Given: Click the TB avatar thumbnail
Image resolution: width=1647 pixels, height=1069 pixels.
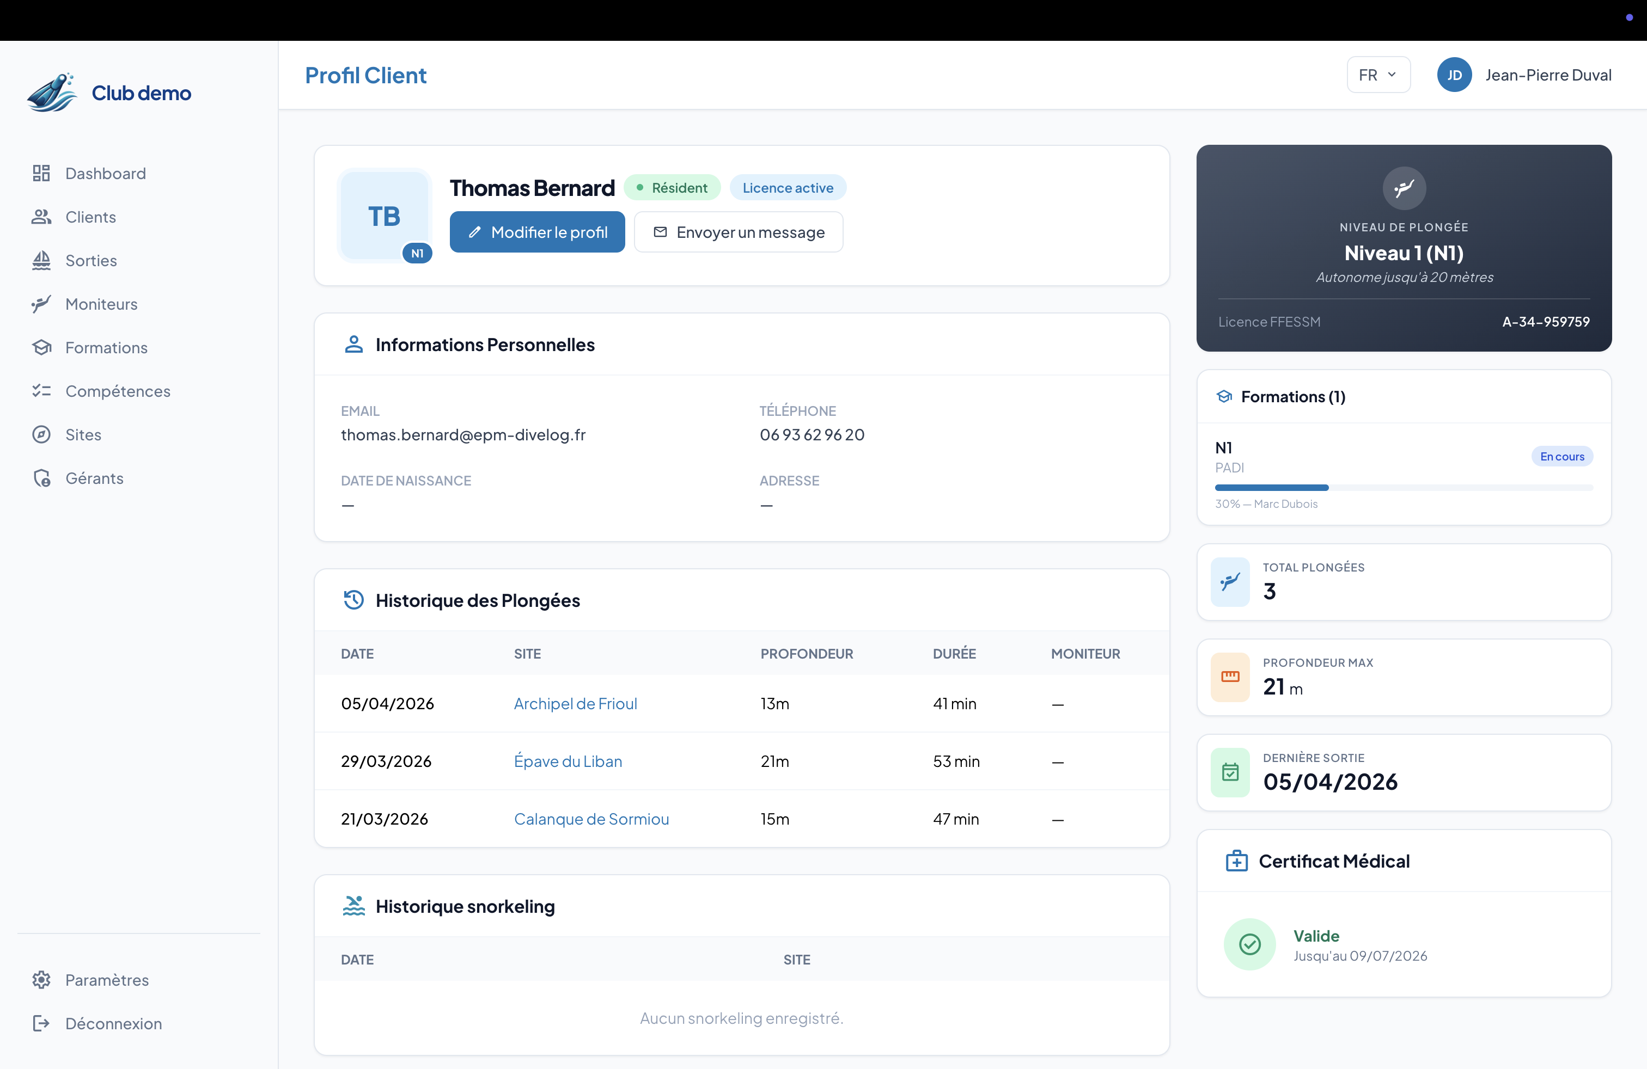Looking at the screenshot, I should click(384, 216).
